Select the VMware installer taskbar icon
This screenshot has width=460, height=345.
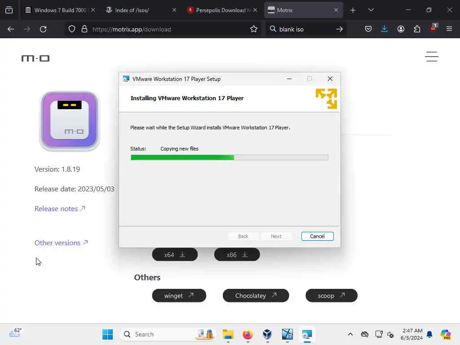click(x=307, y=334)
